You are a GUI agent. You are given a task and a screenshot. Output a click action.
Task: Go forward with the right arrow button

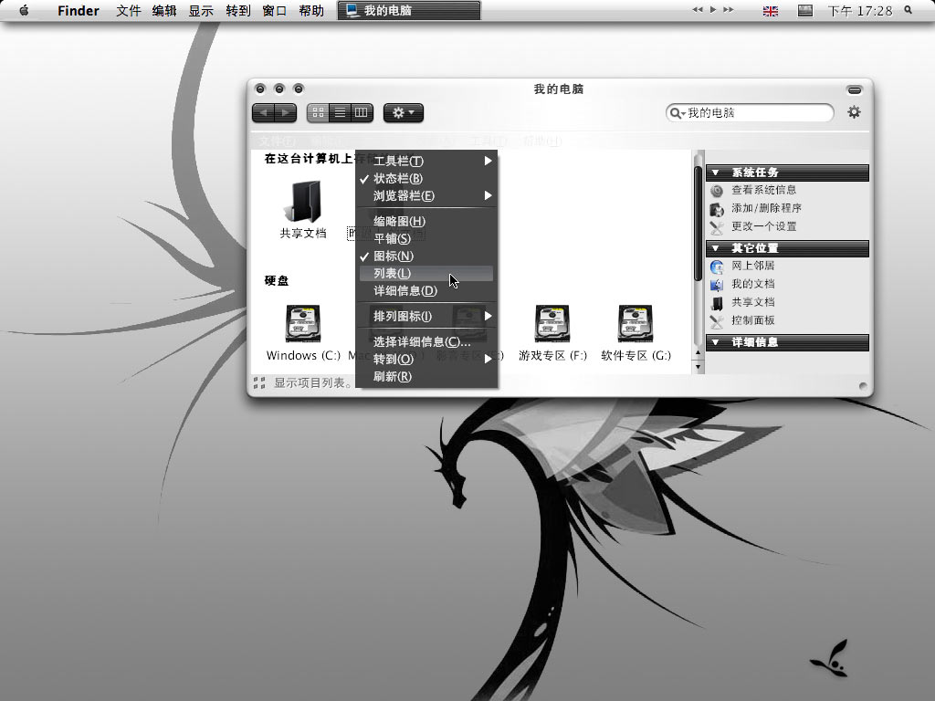(x=286, y=112)
